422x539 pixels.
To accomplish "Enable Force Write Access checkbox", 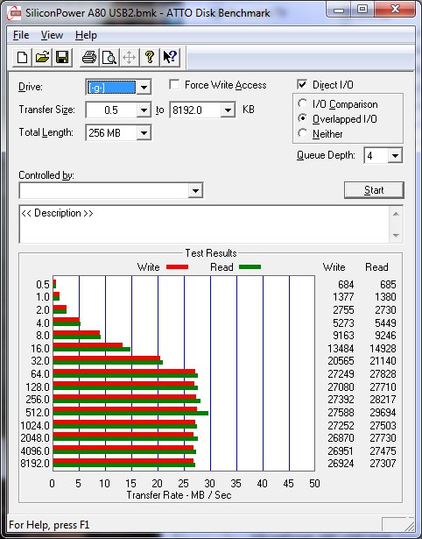I will coord(174,84).
